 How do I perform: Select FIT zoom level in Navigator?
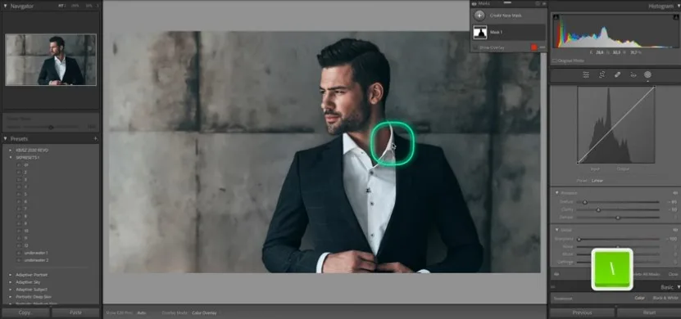61,6
